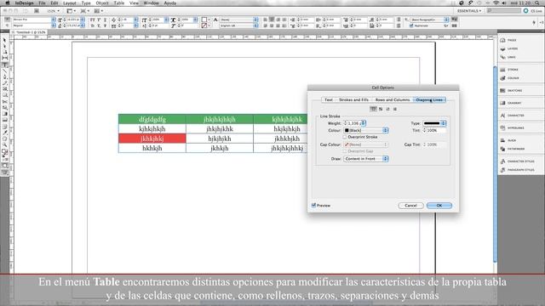
Task: Switch to the Text tab
Action: click(329, 99)
